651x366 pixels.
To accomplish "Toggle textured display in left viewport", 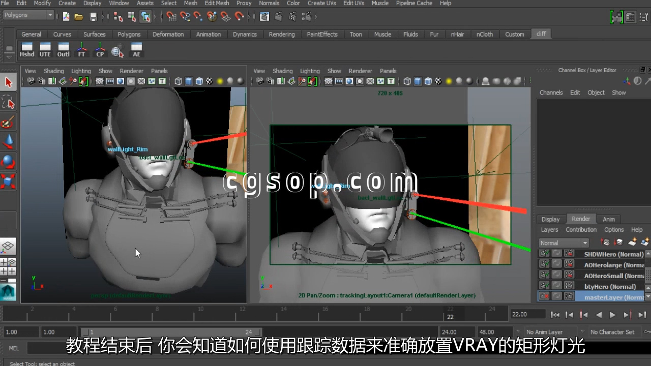I will (x=210, y=81).
